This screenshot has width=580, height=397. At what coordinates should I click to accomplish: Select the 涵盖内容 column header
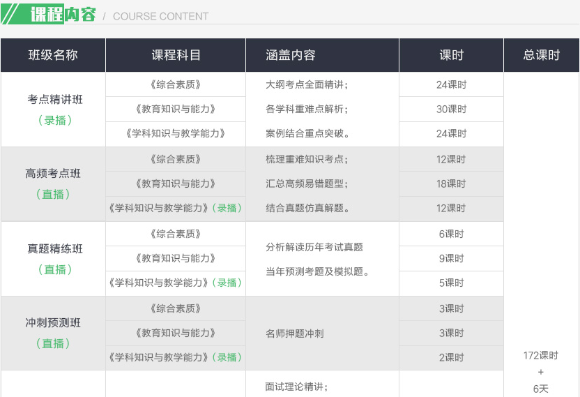[x=291, y=55]
